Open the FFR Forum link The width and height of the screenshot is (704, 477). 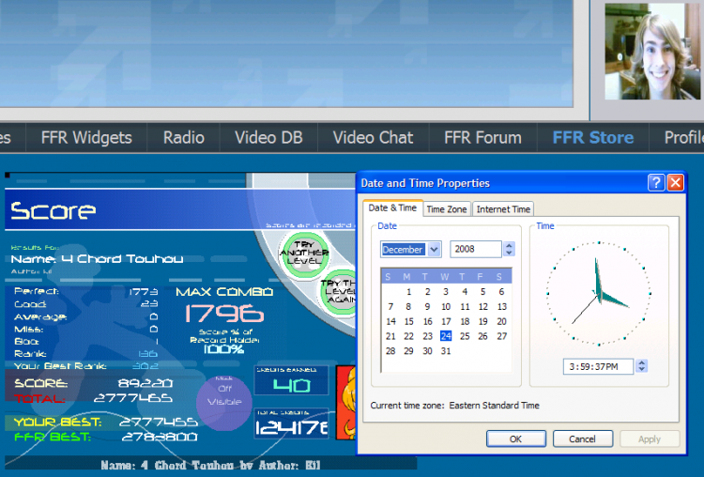tap(482, 137)
